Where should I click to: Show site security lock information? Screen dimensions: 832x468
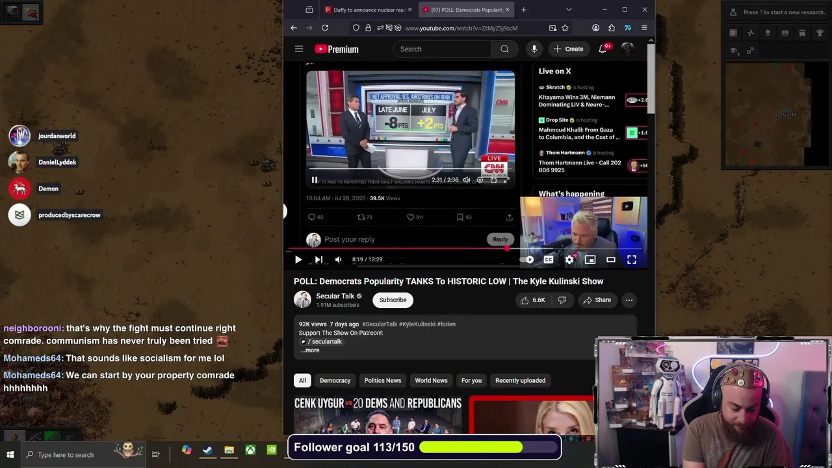point(368,28)
